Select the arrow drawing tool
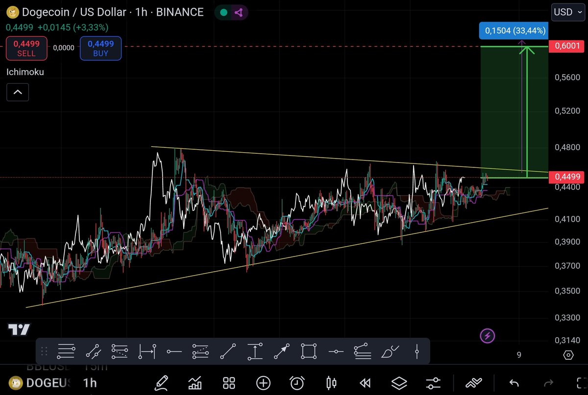 coord(281,351)
